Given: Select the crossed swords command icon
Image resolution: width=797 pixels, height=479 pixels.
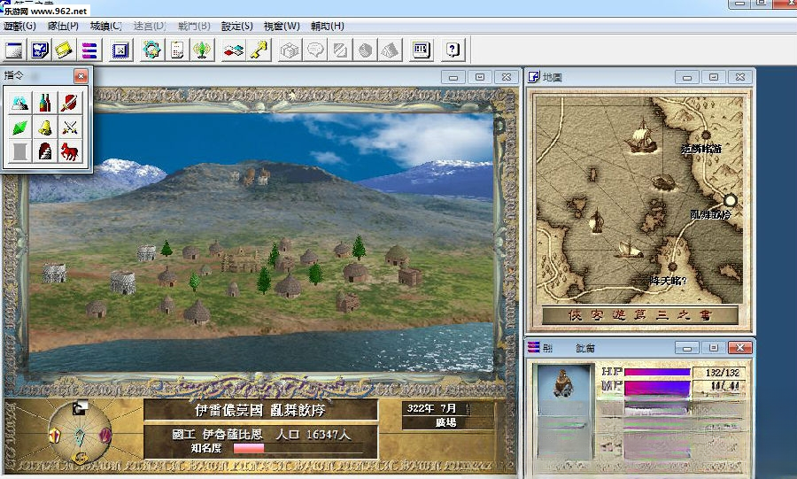Looking at the screenshot, I should (x=70, y=127).
